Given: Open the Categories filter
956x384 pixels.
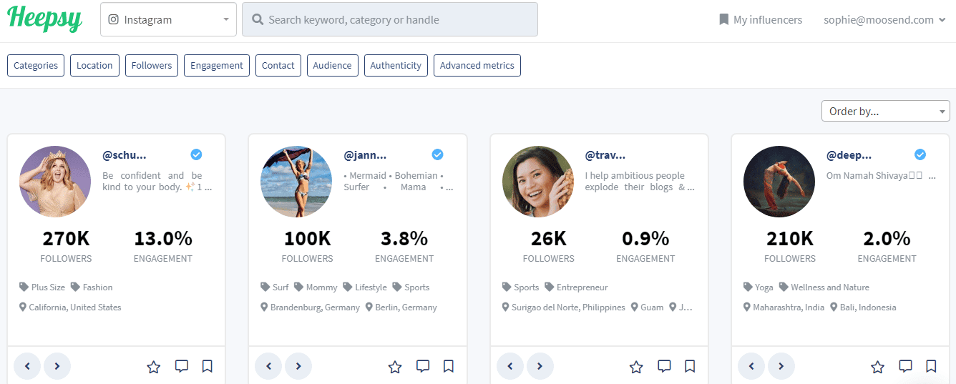Looking at the screenshot, I should click(x=36, y=65).
